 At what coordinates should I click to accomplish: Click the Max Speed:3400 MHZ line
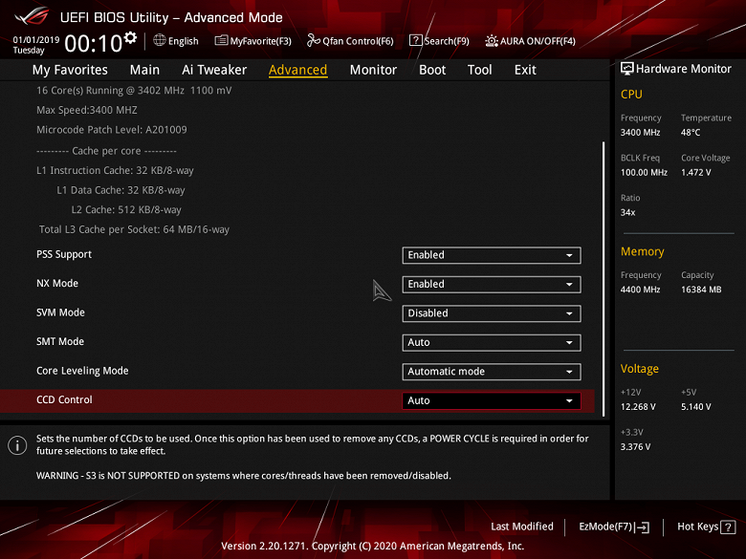(x=87, y=110)
